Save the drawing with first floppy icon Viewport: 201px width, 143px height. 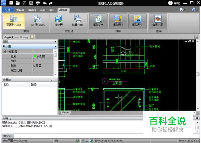tap(24, 3)
